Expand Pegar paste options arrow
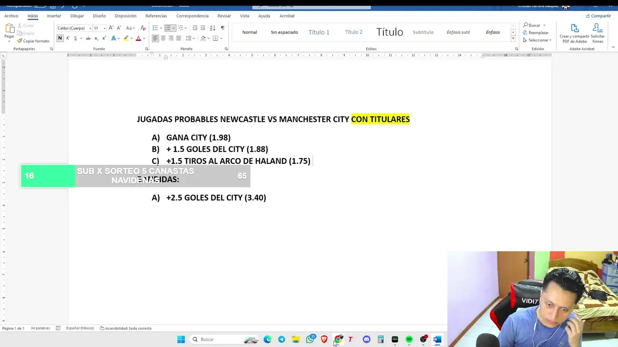Viewport: 618px width, 347px height. [9, 40]
